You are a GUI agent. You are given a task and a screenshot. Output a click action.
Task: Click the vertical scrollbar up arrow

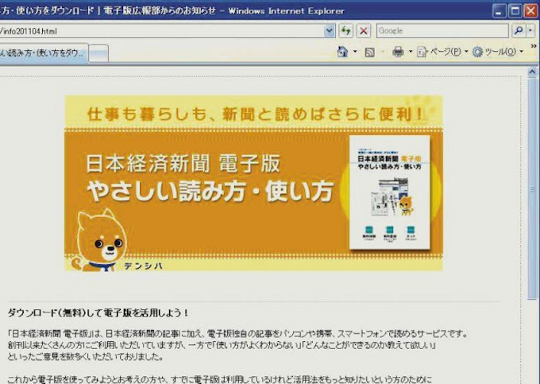(533, 72)
